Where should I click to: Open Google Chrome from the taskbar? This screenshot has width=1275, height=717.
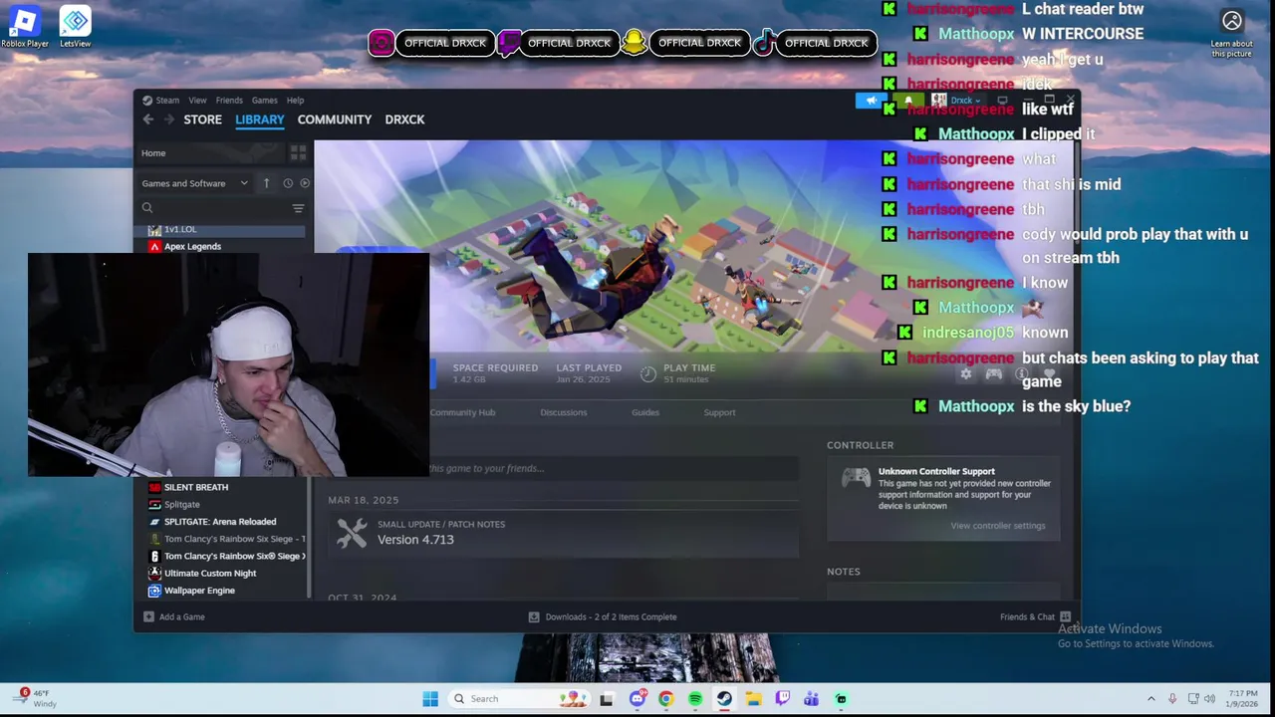click(x=666, y=699)
